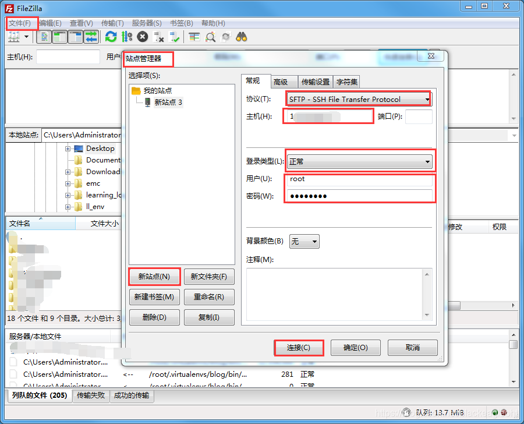524x424 pixels.
Task: Click the 重命名(R) button
Action: (209, 297)
